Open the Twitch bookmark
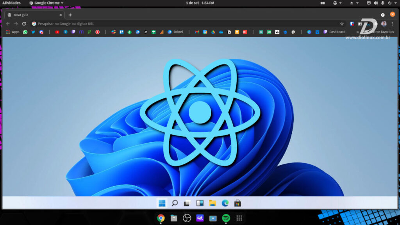400x225 pixels. 73,32
